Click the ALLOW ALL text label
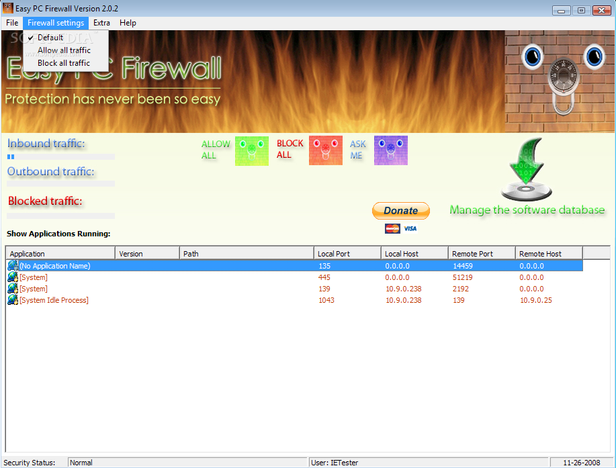The height and width of the screenshot is (468, 616). 215,150
